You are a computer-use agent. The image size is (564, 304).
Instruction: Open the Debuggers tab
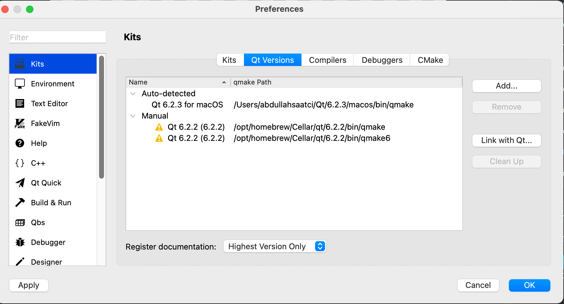381,60
